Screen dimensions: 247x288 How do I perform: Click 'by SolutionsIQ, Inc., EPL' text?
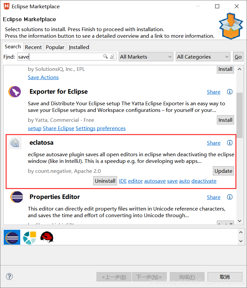pyautogui.click(x=56, y=69)
